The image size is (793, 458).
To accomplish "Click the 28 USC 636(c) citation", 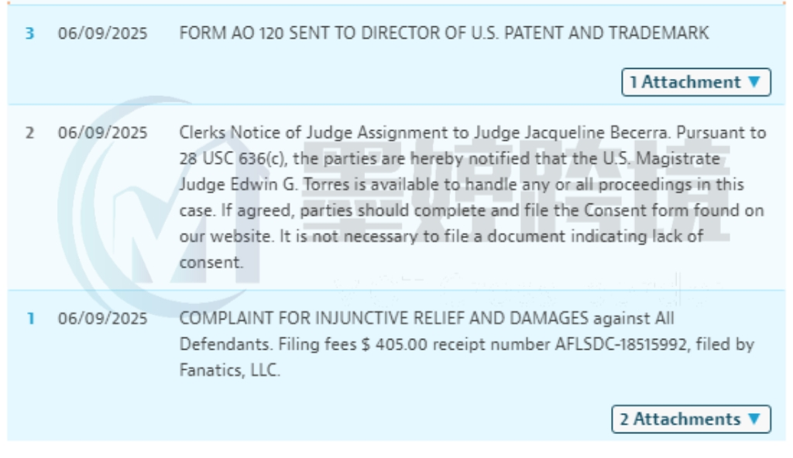I will [x=233, y=159].
